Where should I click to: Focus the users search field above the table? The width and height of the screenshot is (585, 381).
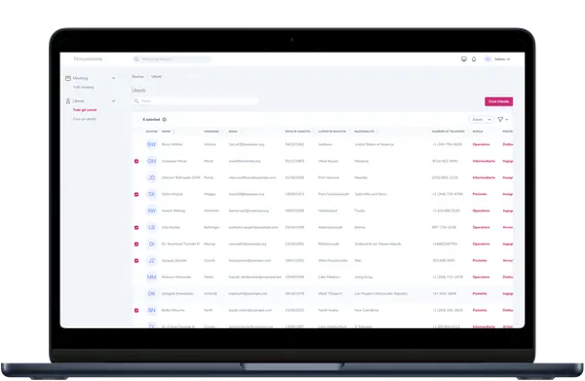[x=195, y=101]
